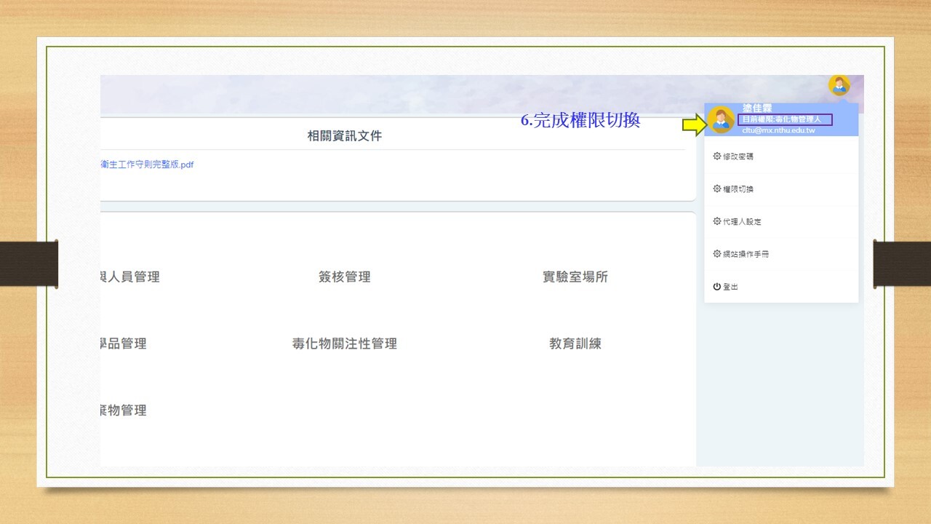Click the gear icon beside 修改密碼
Image resolution: width=931 pixels, height=524 pixels.
717,156
